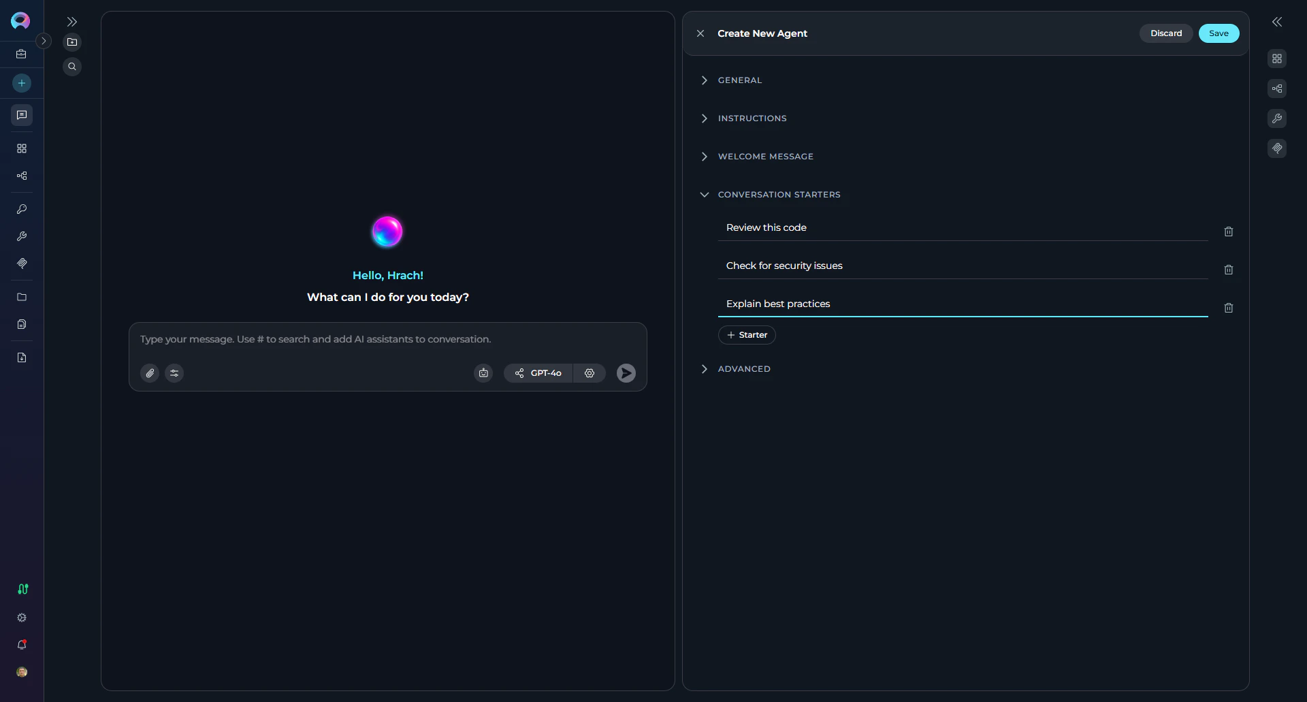The height and width of the screenshot is (702, 1307).
Task: Click the notifications bell with red badge
Action: click(21, 645)
